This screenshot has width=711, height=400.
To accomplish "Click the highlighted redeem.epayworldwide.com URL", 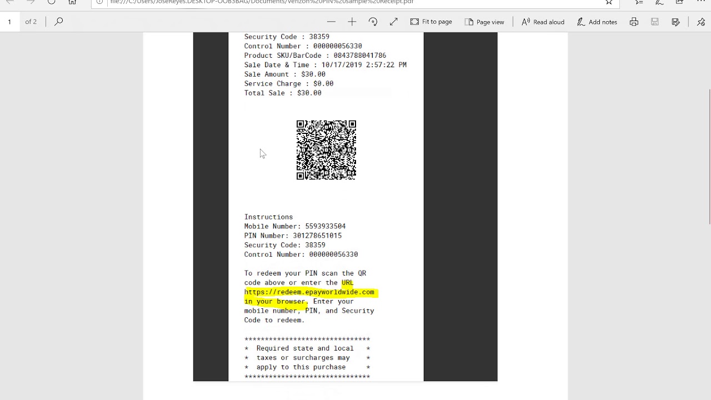I will 309,292.
